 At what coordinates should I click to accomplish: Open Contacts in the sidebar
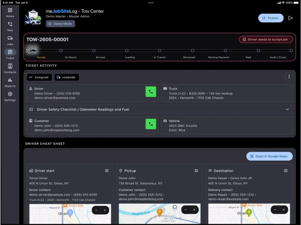tap(10, 69)
